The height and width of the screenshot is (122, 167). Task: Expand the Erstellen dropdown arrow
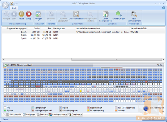tap(51, 20)
